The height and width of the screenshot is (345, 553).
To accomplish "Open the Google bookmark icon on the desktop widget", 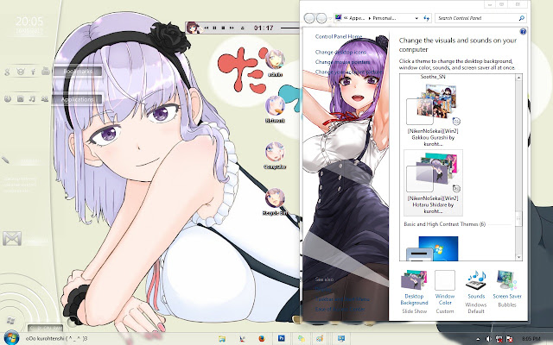I will tap(7, 72).
